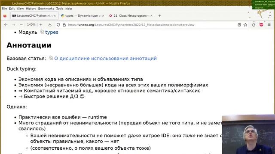Screen dimensions: 275x154
Task: Open the History menu
Action: pyautogui.click(x=31, y=9)
